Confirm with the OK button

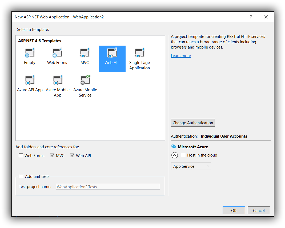[234, 210]
